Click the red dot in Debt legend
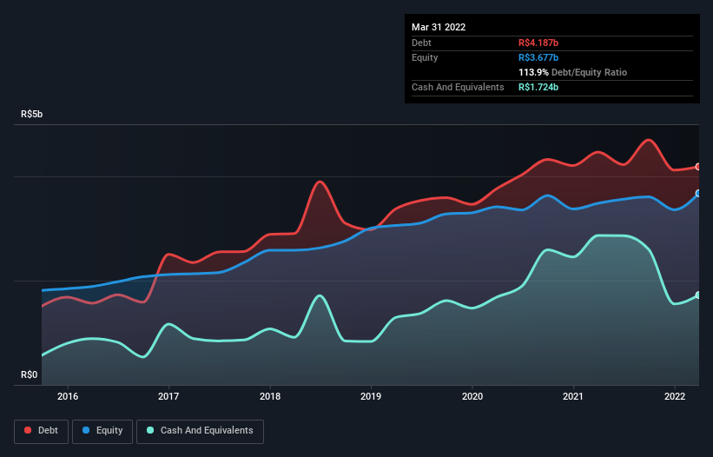The height and width of the screenshot is (457, 713). [x=28, y=430]
